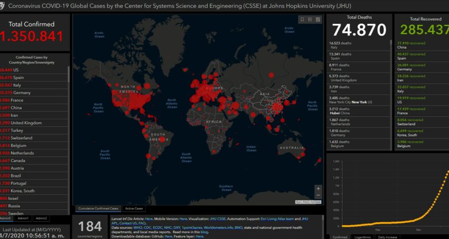
Task: Open the WHO data source link
Action: pos(138,228)
